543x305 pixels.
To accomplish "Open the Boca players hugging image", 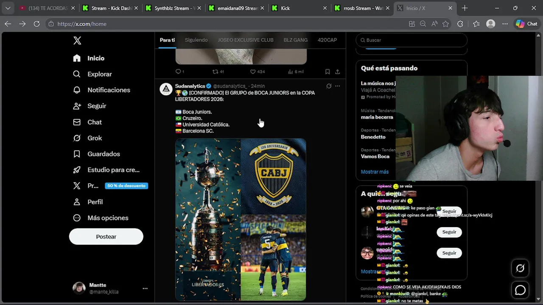I will 274,258.
